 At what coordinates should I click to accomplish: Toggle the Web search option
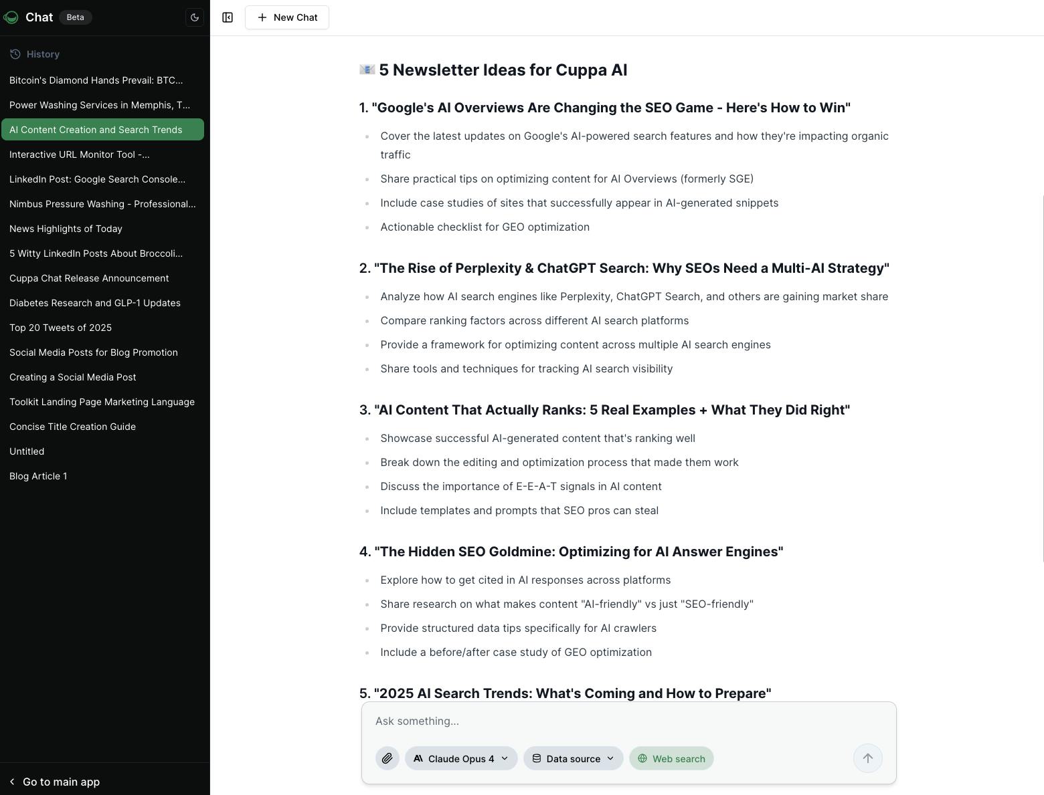(671, 758)
